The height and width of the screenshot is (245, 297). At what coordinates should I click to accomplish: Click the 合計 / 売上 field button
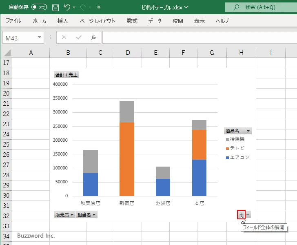click(66, 75)
